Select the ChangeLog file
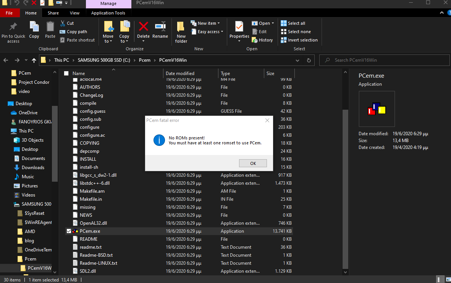 coord(91,95)
